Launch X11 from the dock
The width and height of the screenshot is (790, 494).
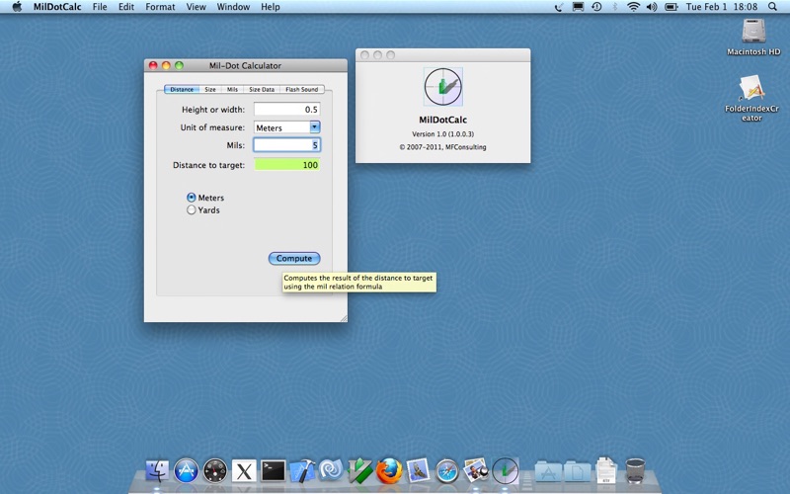point(244,472)
